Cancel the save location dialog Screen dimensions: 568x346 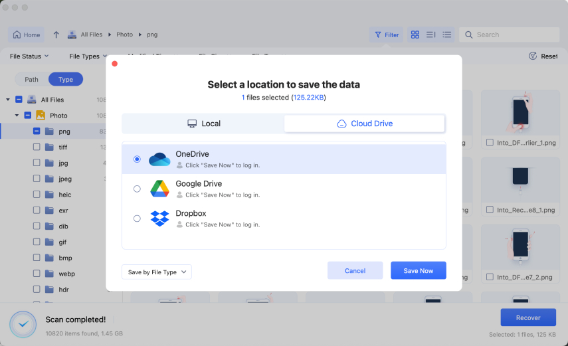[x=355, y=270]
